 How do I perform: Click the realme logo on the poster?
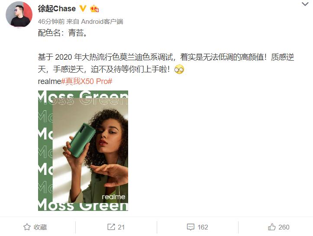[113, 197]
